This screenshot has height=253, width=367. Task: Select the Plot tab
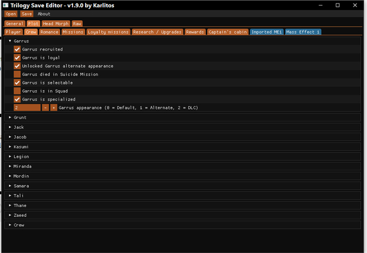tap(33, 24)
